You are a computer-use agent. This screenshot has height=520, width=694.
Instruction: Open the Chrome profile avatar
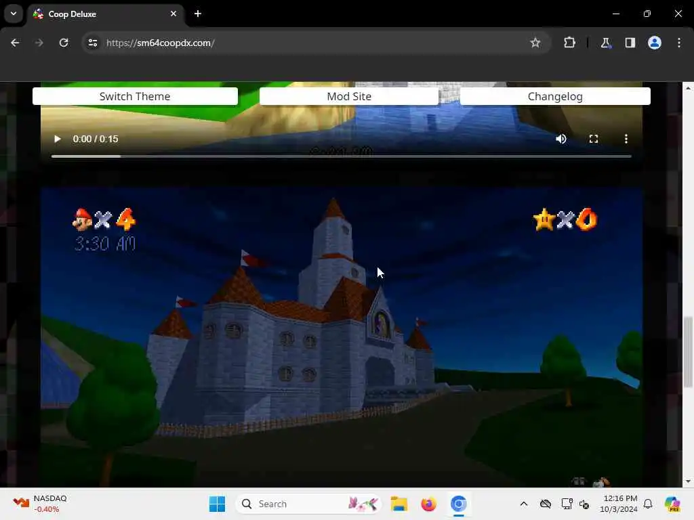pos(655,43)
